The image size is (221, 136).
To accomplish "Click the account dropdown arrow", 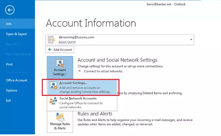I will 191,39.
